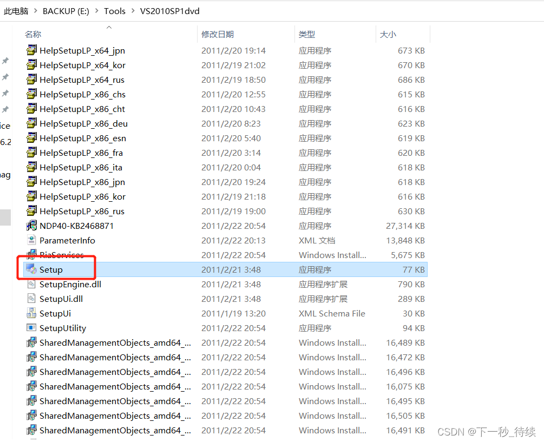Screen dimensions: 544x442
Task: Click the HelpSetupLP_x86_esn file icon
Action: (x=31, y=137)
